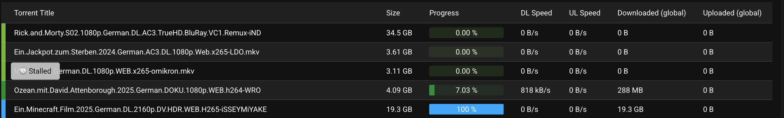This screenshot has width=784, height=118.
Task: Click the 818 kB/s download speed cell
Action: 535,90
